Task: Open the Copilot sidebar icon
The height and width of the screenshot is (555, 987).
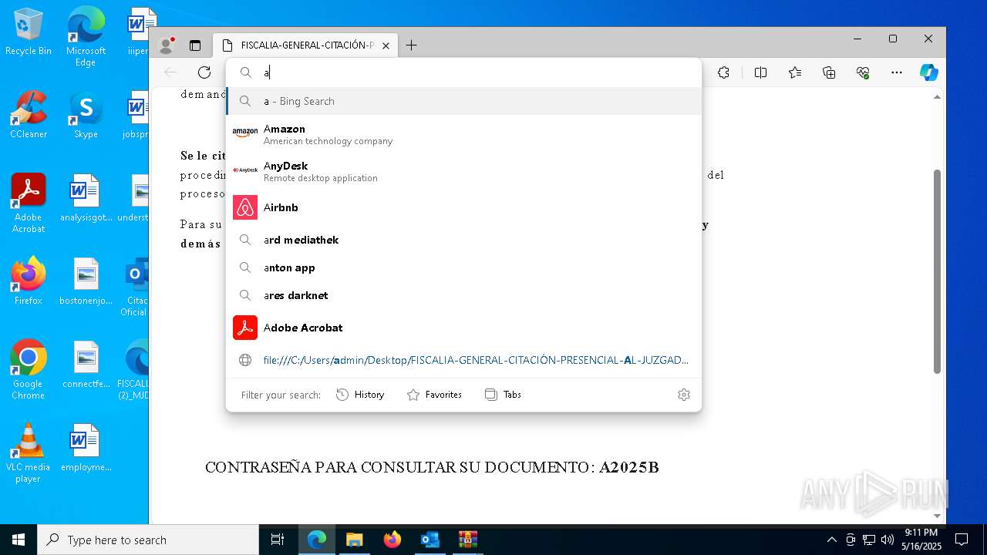Action: tap(929, 72)
